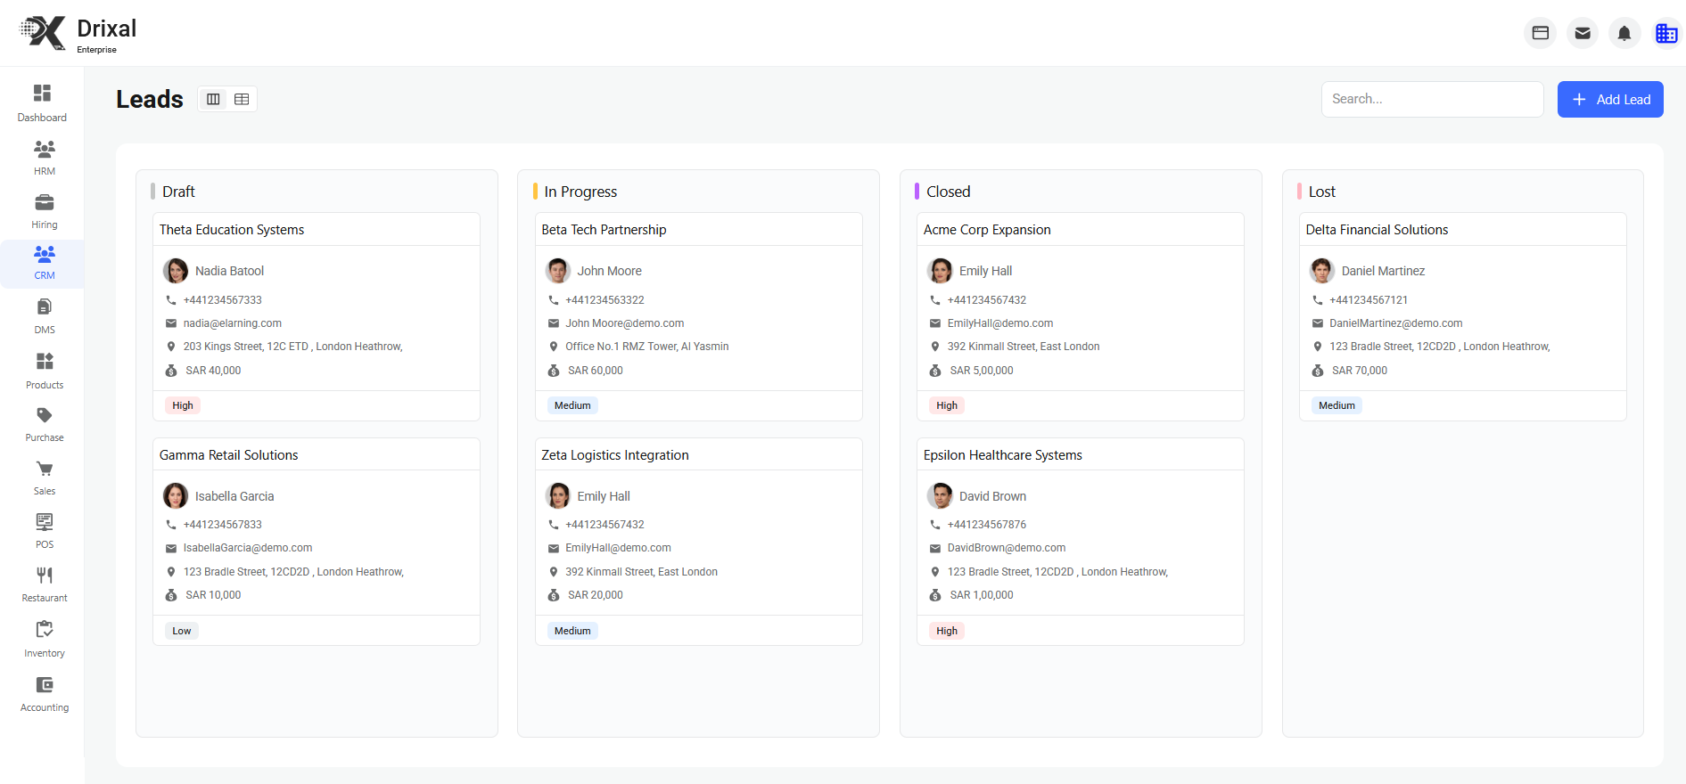The width and height of the screenshot is (1686, 784).
Task: Open the CRM menu item
Action: [44, 263]
